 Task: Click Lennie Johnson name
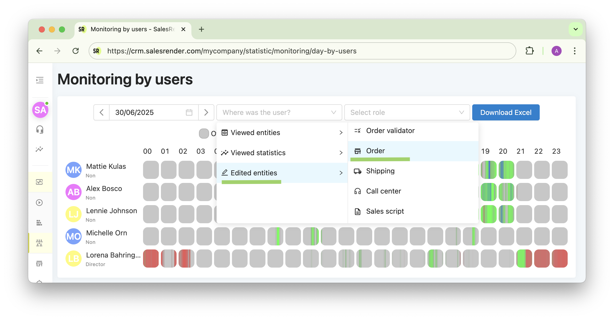coord(111,211)
